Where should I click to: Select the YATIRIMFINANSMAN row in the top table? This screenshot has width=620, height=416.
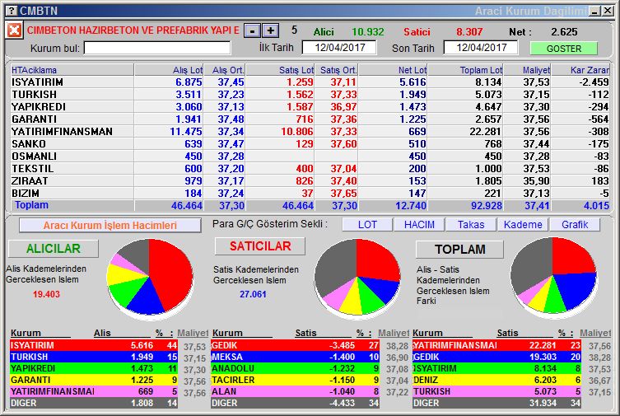tap(310, 131)
